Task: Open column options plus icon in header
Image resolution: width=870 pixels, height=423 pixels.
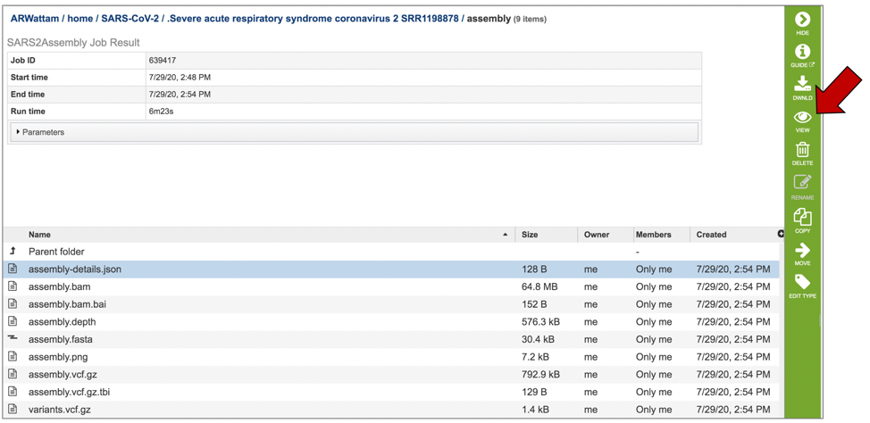Action: pyautogui.click(x=781, y=234)
